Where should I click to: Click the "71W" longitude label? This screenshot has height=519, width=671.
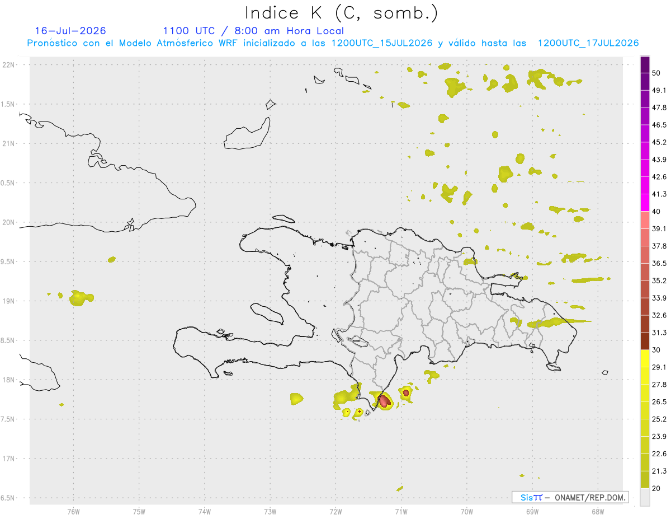401,511
